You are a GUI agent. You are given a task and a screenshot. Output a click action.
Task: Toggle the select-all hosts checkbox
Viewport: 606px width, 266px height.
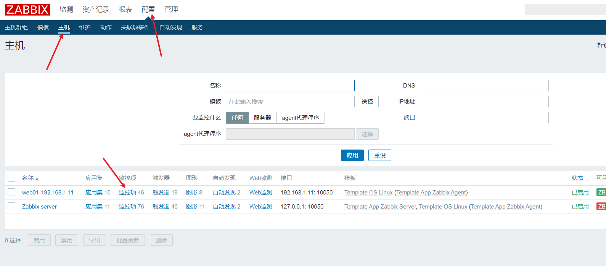[x=11, y=178]
